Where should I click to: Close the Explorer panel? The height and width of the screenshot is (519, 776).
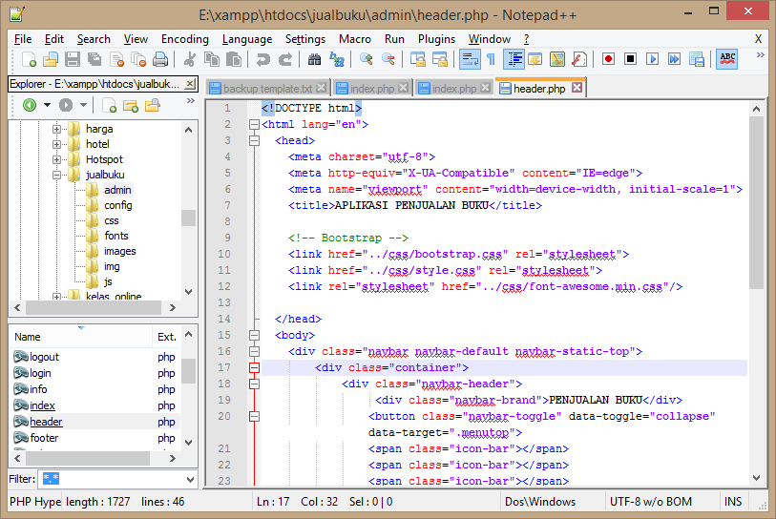click(x=190, y=84)
